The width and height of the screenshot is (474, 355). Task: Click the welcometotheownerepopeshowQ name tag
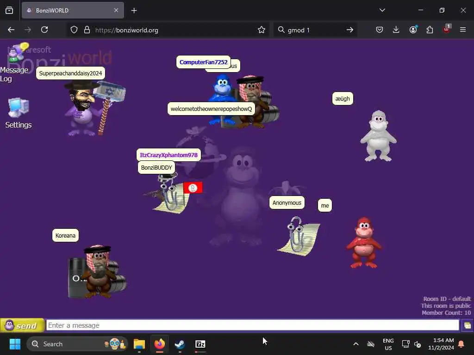[211, 109]
